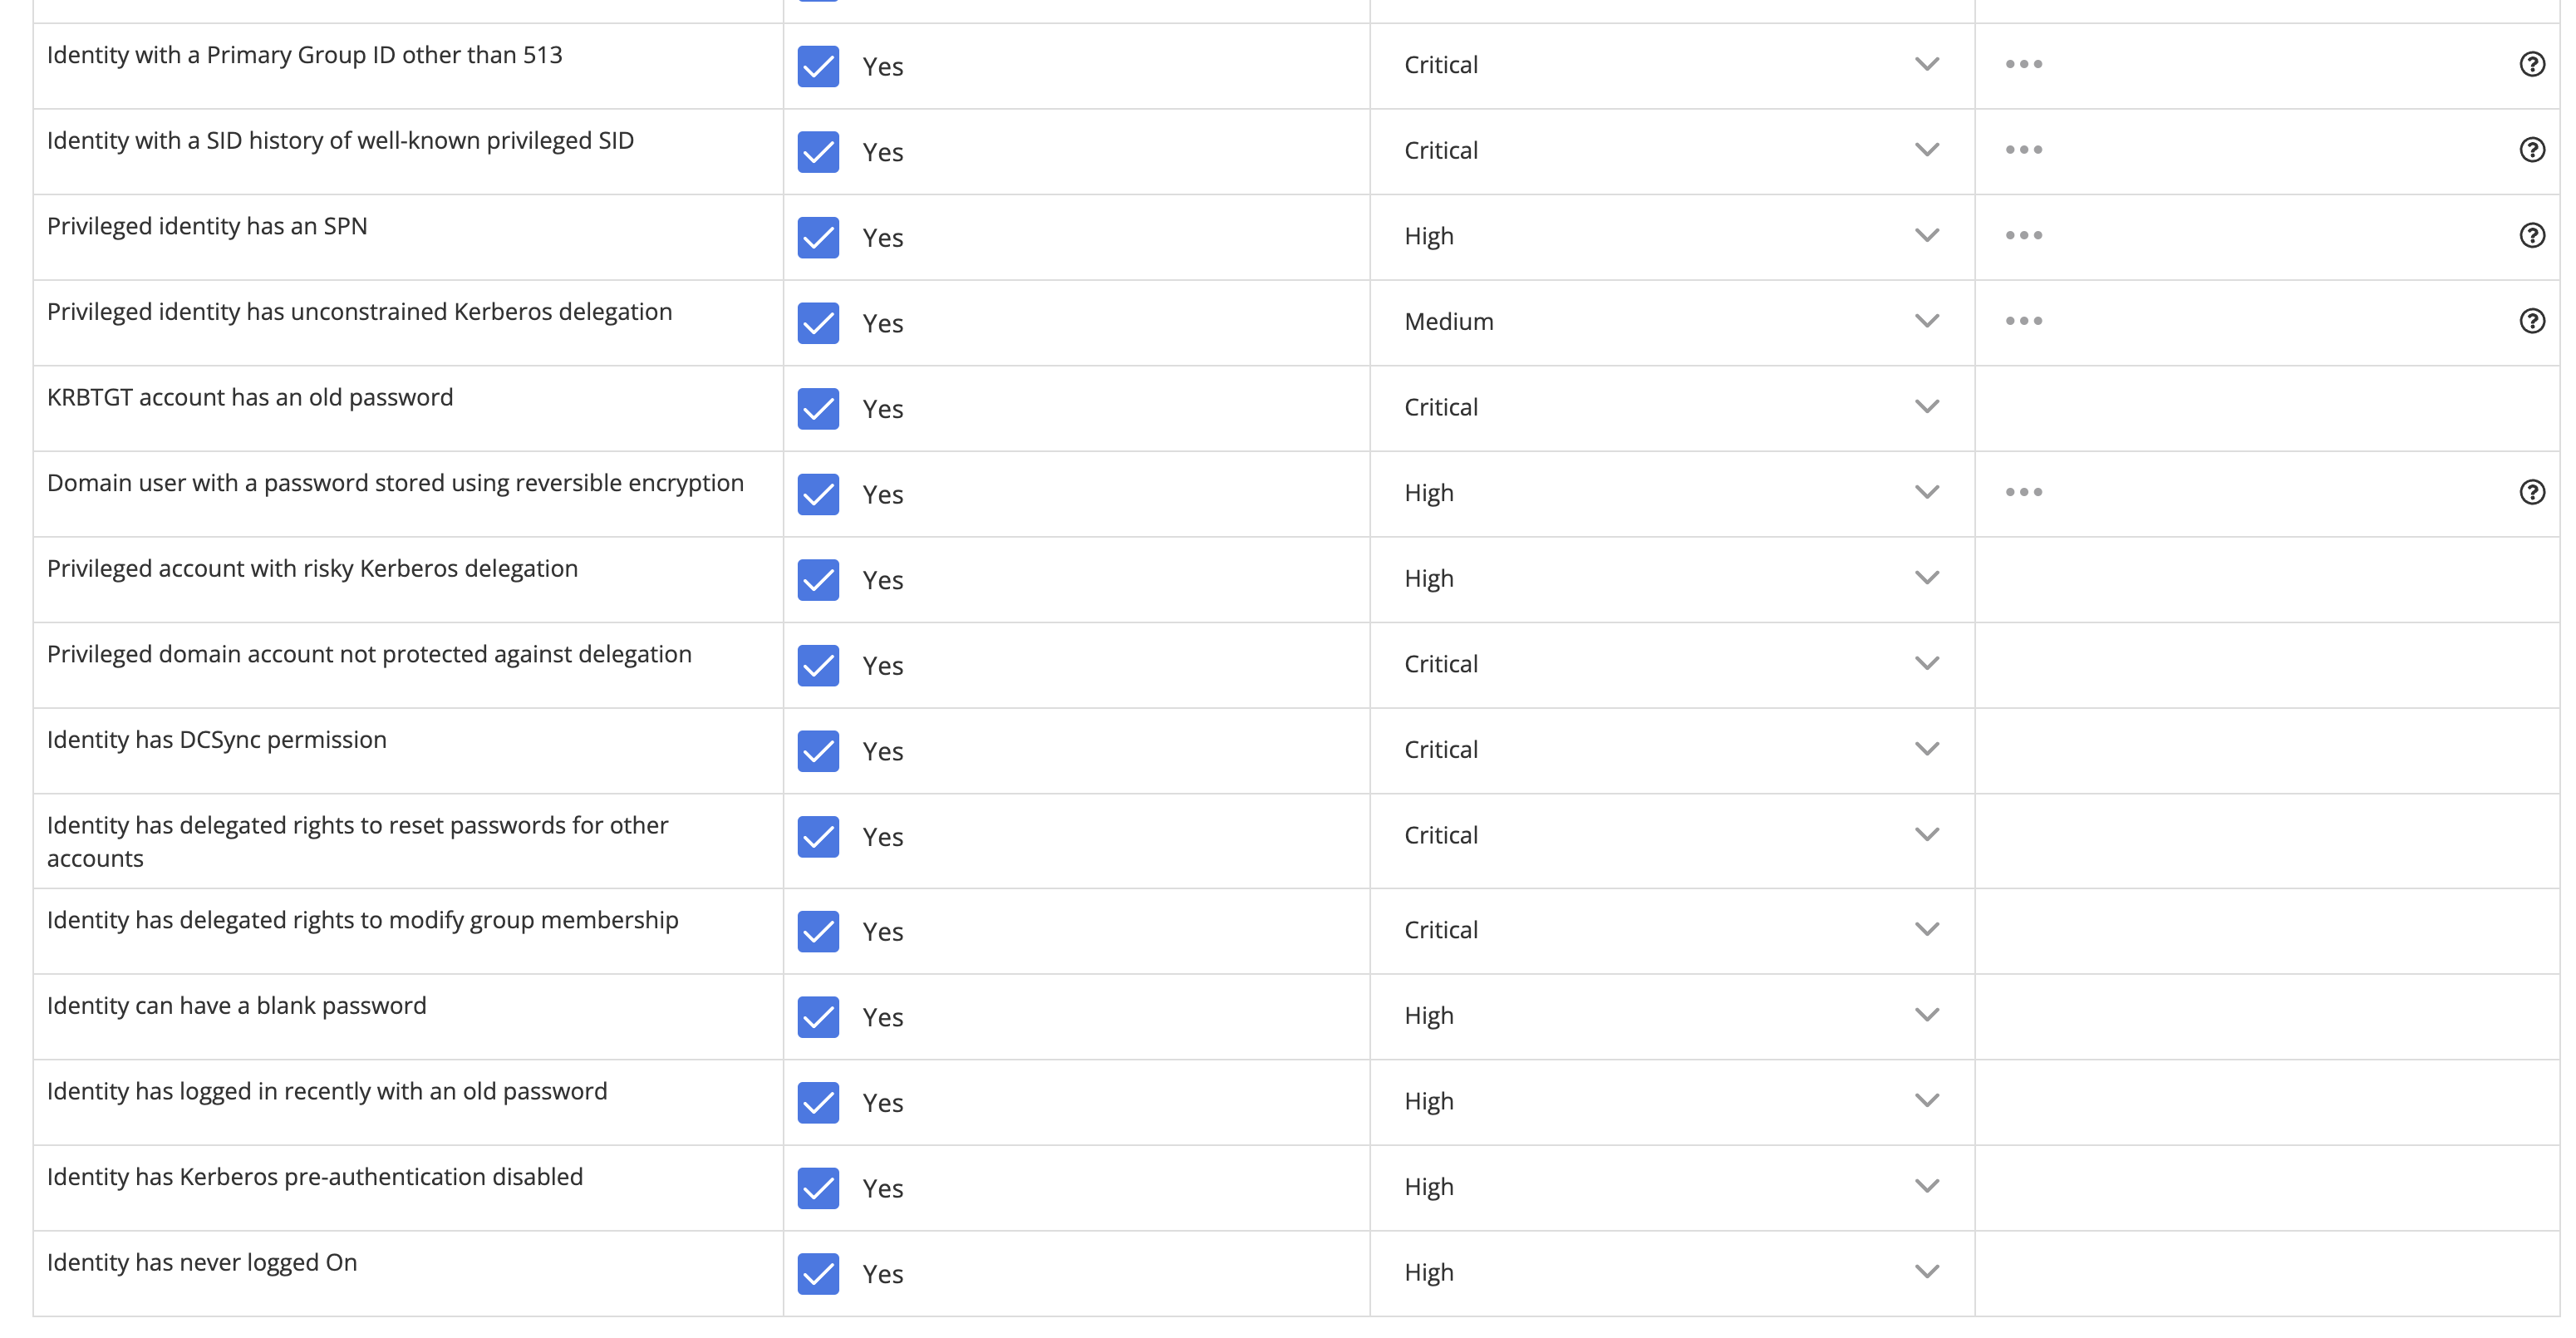Show help for reversible encryption password row
This screenshot has height=1338, width=2576.
pos(2531,492)
